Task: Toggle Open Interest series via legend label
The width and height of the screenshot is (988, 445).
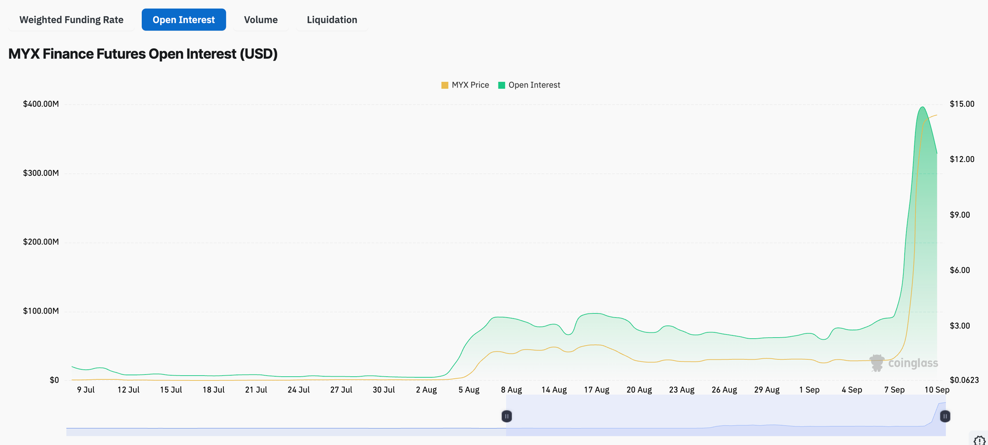Action: pyautogui.click(x=534, y=85)
